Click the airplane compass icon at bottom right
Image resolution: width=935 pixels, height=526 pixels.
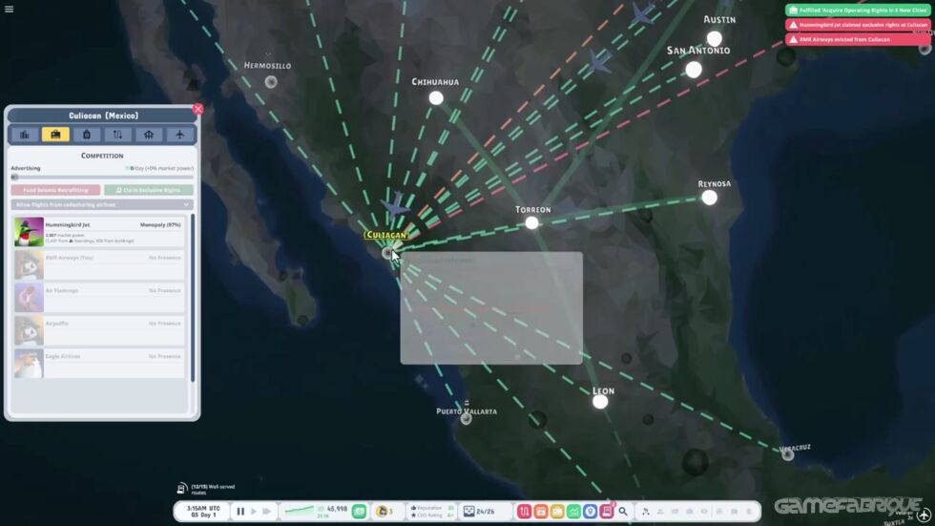925,515
